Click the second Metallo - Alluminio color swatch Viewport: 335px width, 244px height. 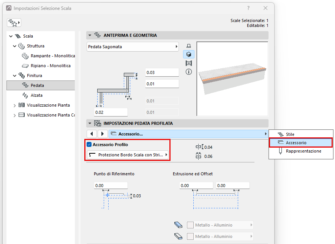click(190, 236)
